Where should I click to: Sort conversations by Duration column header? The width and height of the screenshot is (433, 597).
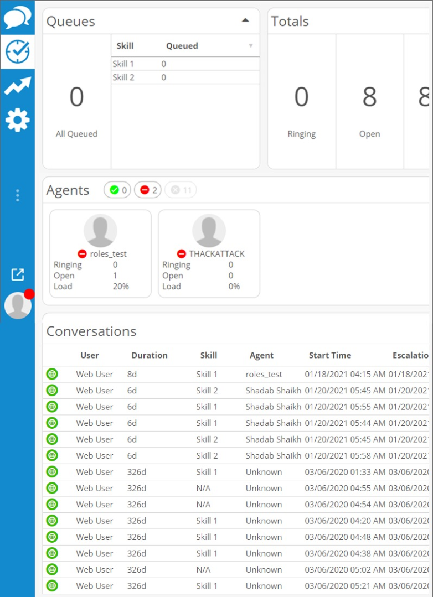click(149, 355)
